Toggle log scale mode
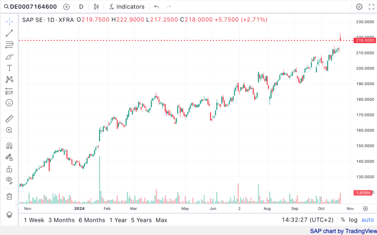The height and width of the screenshot is (235, 377). click(x=353, y=220)
